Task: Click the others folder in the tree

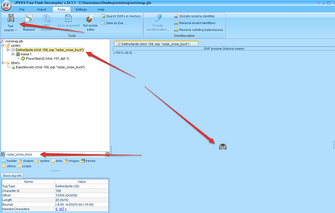Action: click(x=15, y=63)
